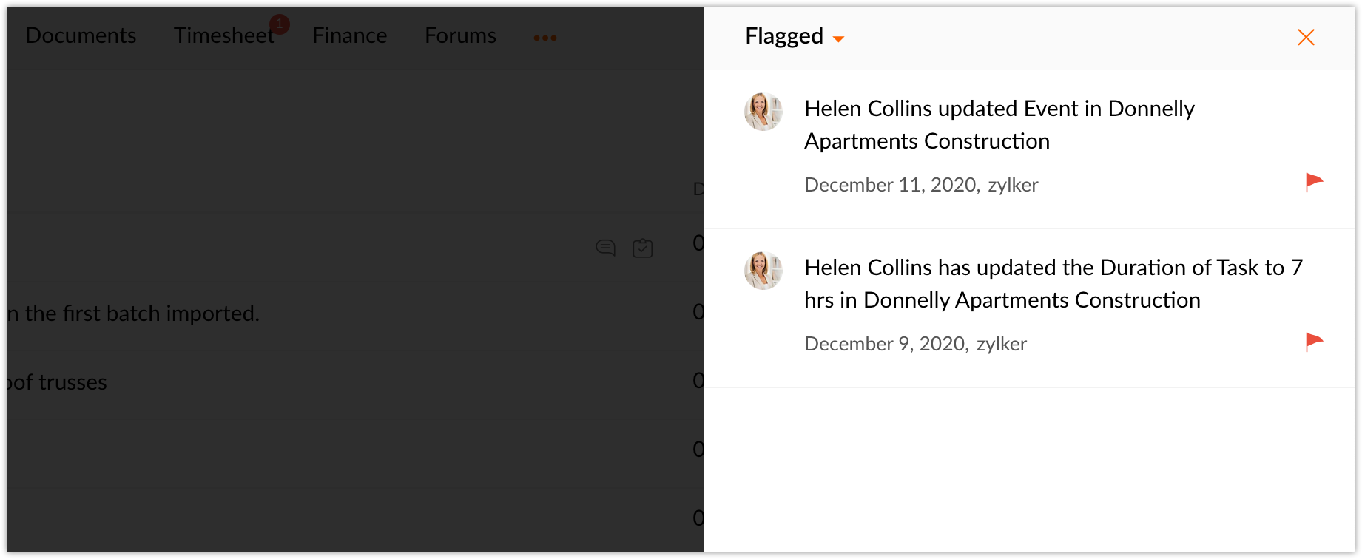Click Helen Collins avatar on Event notification
The image size is (1362, 559).
(763, 112)
